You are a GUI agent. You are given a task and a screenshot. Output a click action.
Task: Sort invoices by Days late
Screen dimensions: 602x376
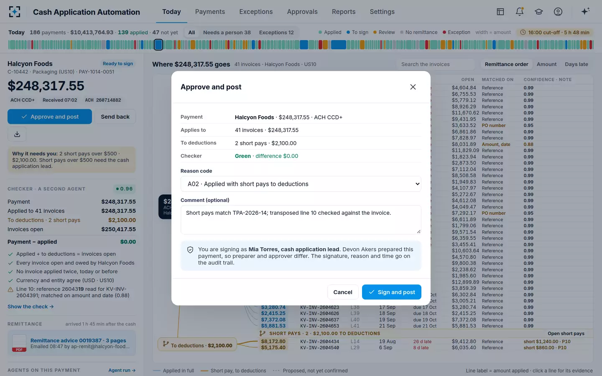(x=576, y=64)
